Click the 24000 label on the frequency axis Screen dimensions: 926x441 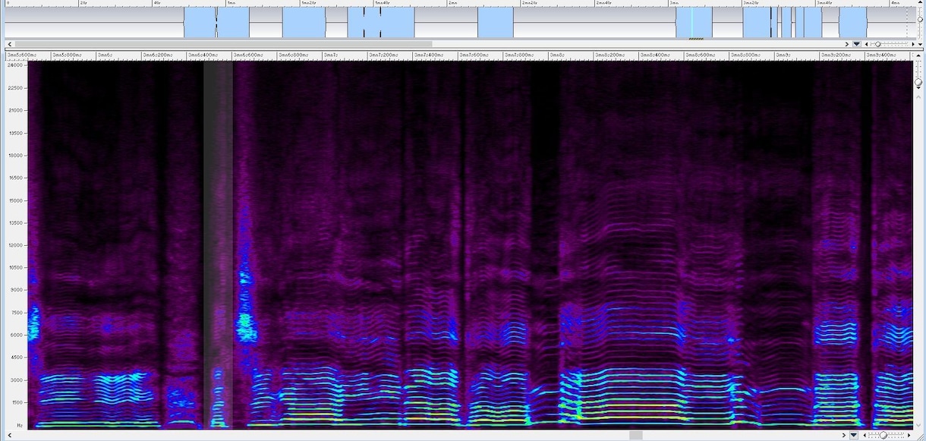point(16,65)
